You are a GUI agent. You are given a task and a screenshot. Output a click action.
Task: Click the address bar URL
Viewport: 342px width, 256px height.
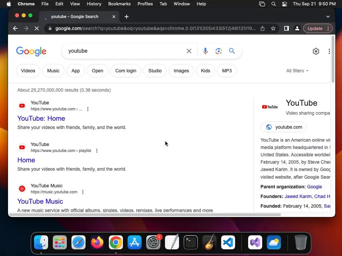[155, 28]
